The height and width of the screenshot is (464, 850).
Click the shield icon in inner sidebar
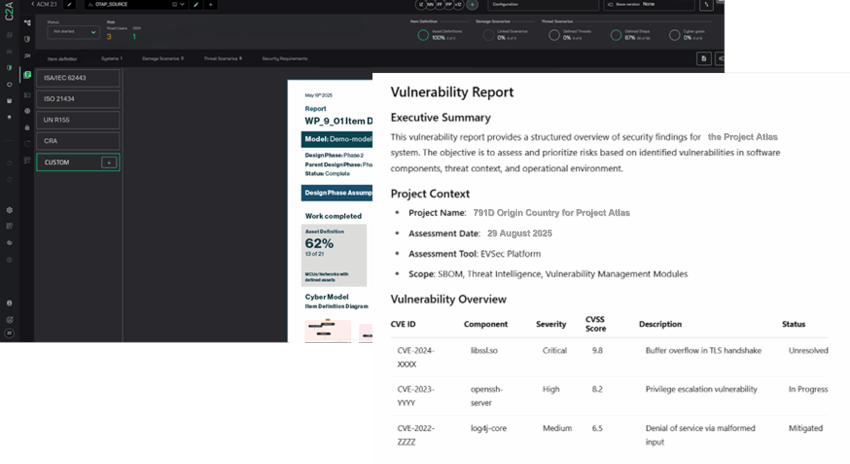click(x=27, y=39)
